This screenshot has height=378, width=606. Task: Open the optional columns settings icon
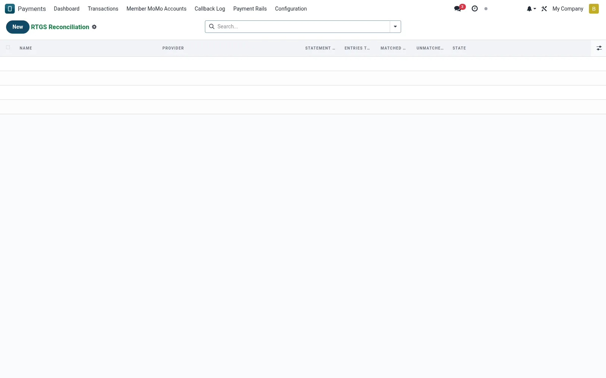click(599, 48)
